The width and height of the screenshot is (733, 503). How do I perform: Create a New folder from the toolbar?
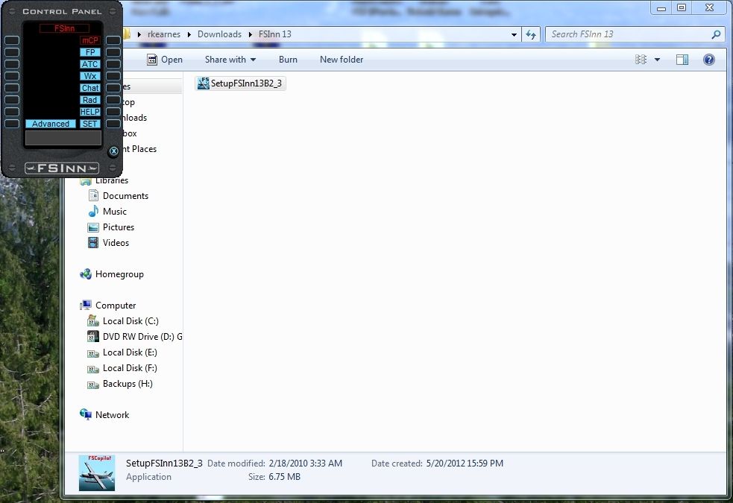(342, 60)
